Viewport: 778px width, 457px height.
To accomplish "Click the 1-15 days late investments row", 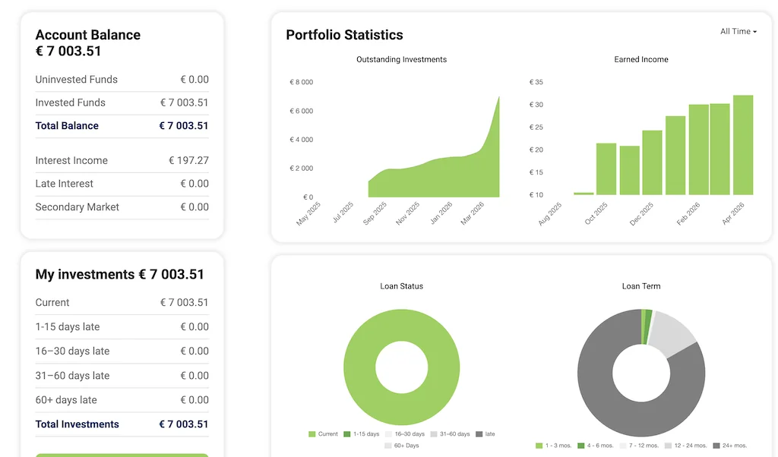I will coord(122,327).
